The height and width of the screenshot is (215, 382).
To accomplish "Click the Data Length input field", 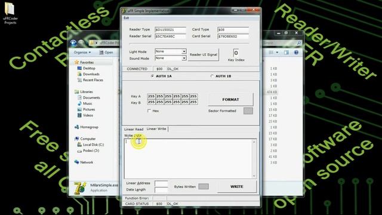I will tap(161, 190).
